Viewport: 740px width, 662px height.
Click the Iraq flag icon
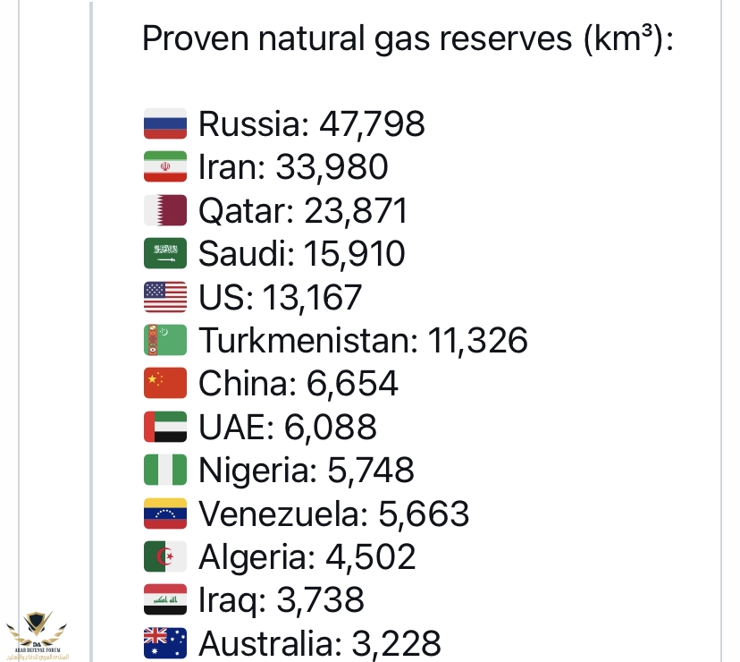click(165, 599)
